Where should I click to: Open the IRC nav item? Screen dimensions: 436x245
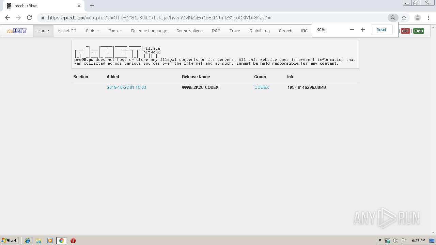[305, 31]
